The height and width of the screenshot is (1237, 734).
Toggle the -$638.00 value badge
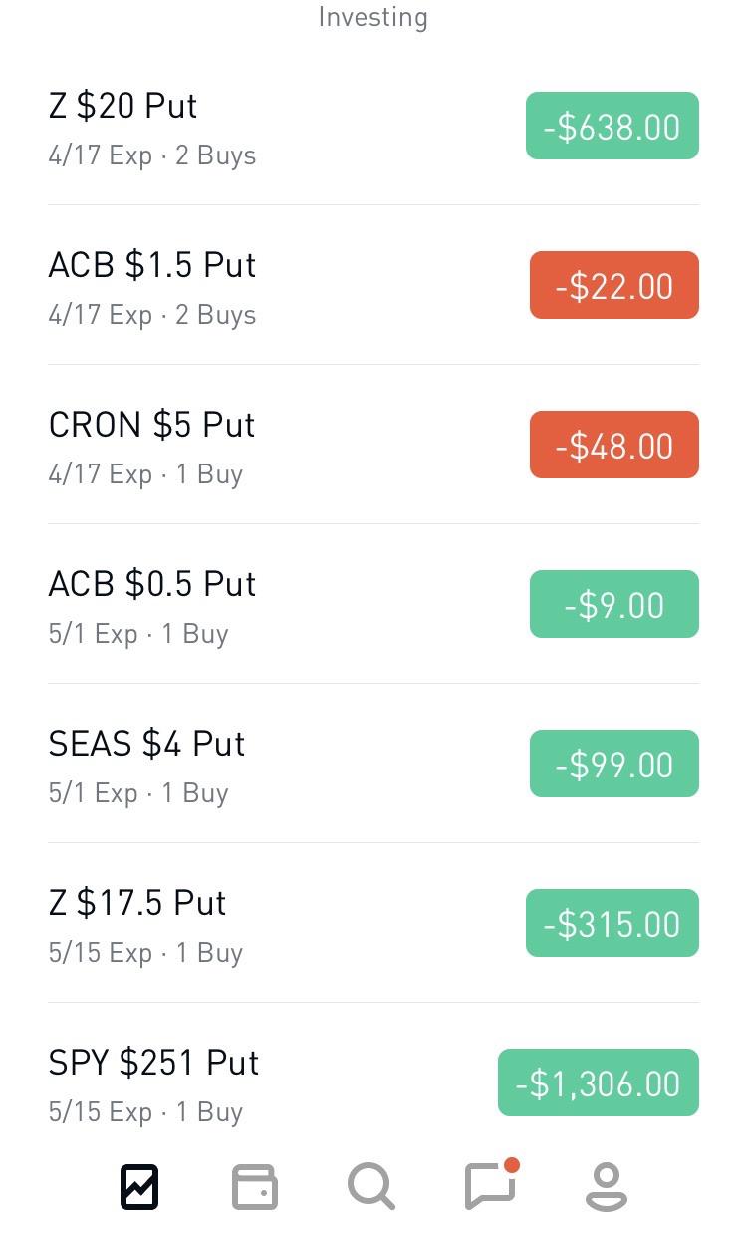[x=612, y=127]
